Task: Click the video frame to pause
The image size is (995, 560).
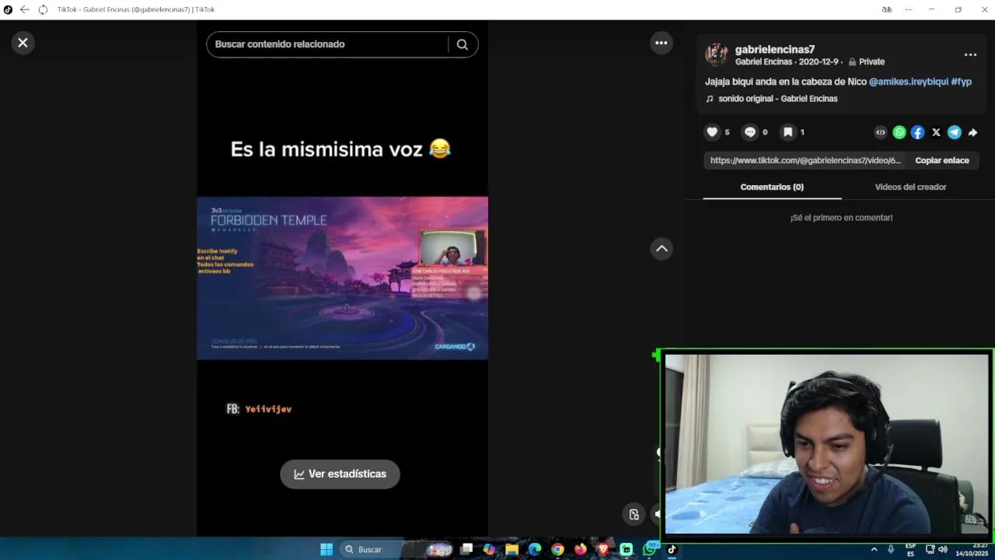Action: 342,278
